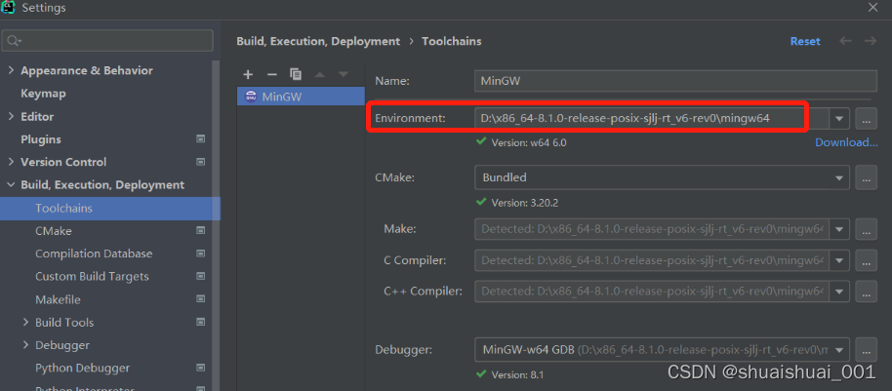This screenshot has width=892, height=391.
Task: Open the CMake settings page
Action: tap(54, 231)
